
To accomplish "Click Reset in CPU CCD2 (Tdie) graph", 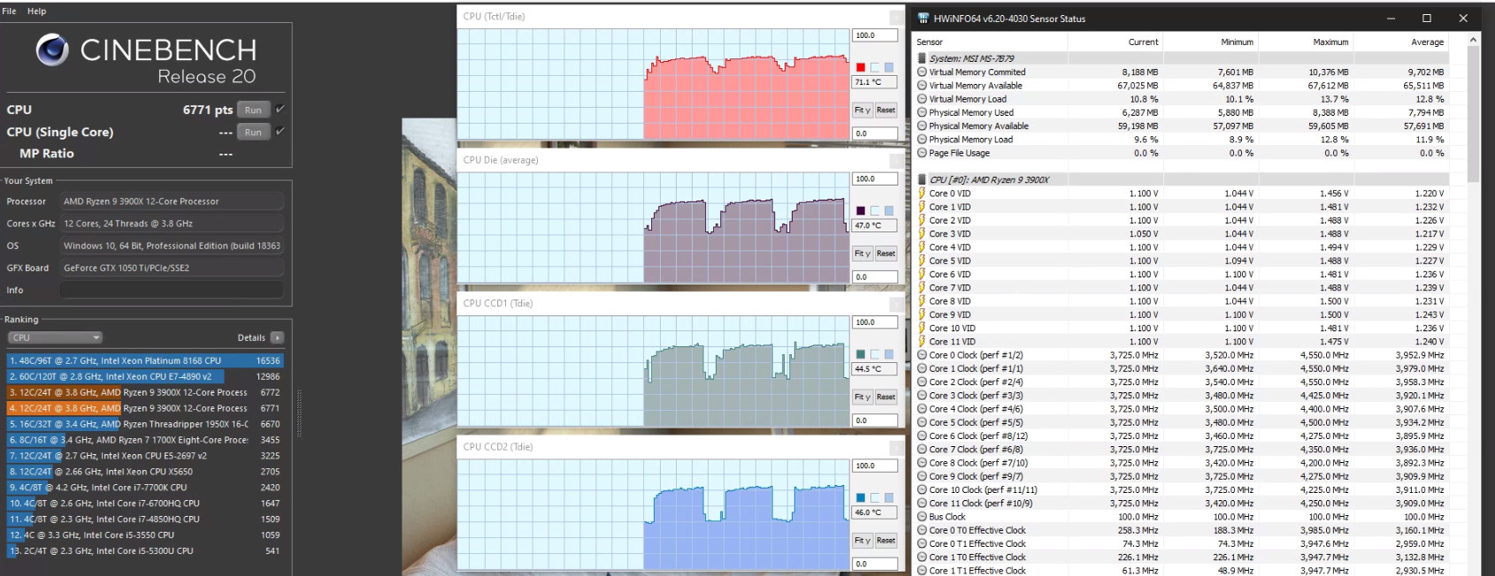I will click(886, 540).
